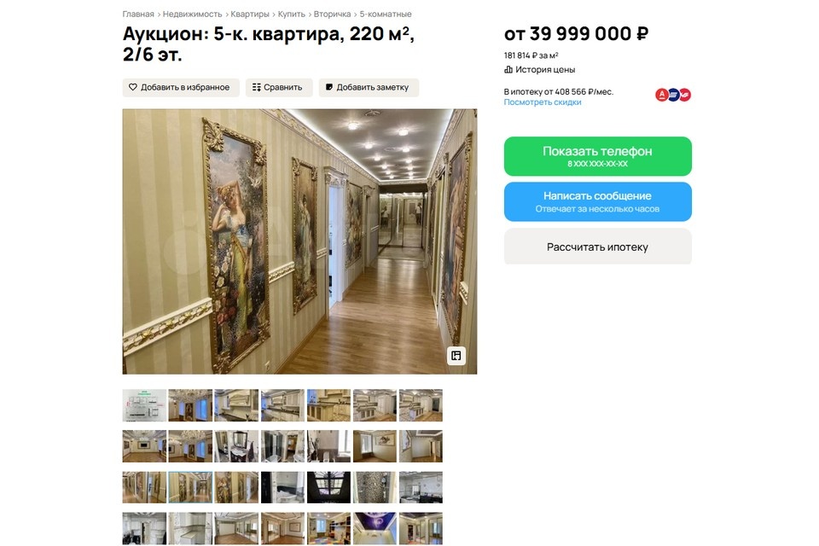Click the heart icon to add to favorites
This screenshot has height=546, width=819.
(x=133, y=87)
